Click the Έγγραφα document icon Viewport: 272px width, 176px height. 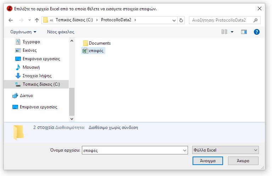click(x=18, y=42)
